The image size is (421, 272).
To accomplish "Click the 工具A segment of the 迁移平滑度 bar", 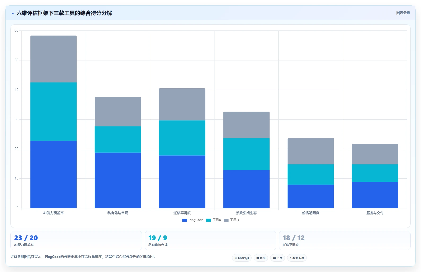I will [182, 138].
